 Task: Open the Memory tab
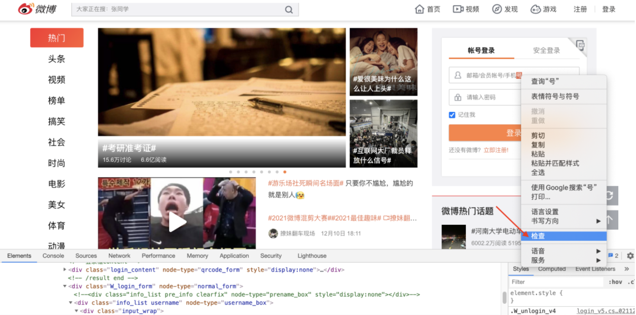197,256
